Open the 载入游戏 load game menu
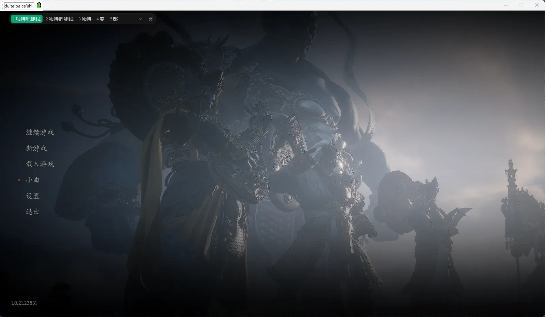This screenshot has width=545, height=317. pos(40,164)
